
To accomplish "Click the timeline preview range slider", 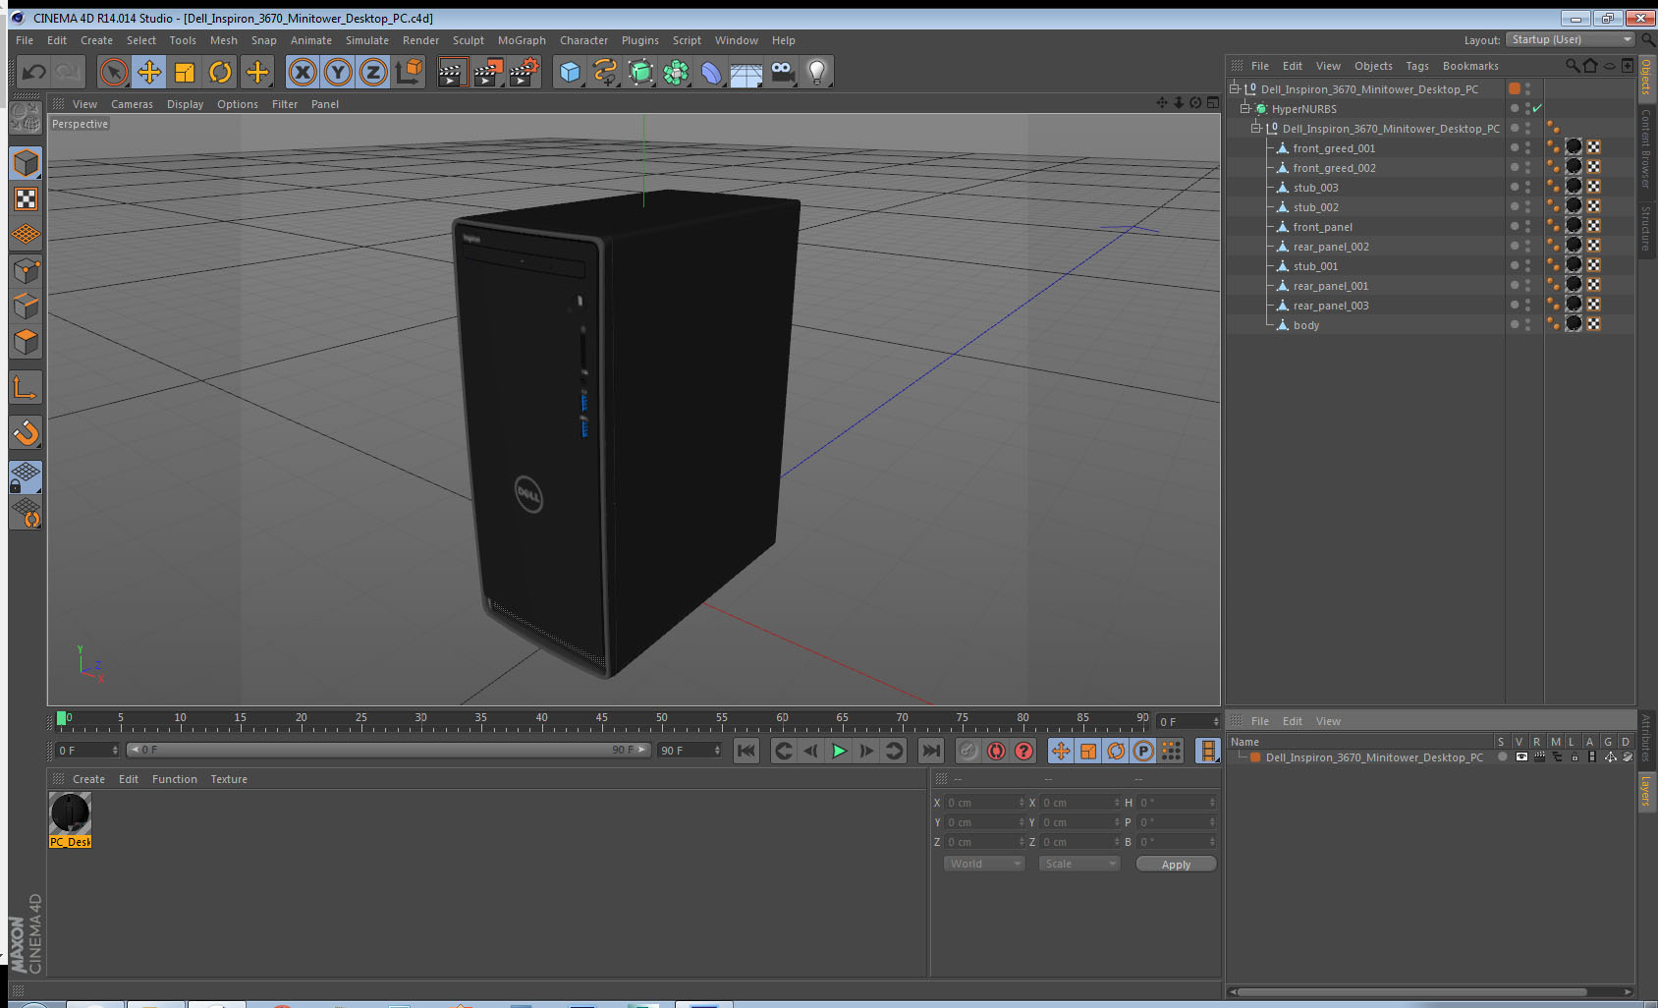I will pos(388,750).
